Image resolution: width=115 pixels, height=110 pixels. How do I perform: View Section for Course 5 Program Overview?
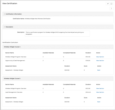point(100,88)
